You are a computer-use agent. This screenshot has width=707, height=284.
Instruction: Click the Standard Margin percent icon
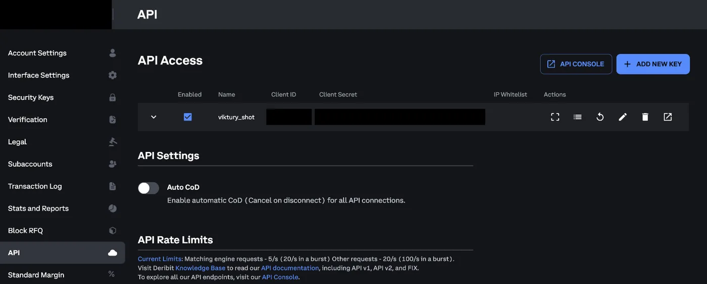(112, 274)
